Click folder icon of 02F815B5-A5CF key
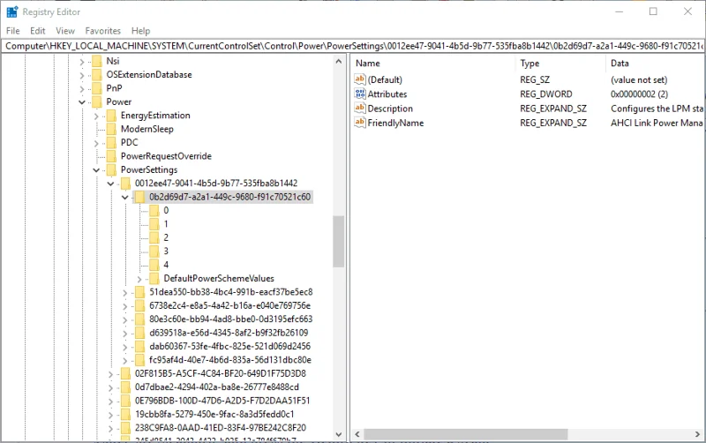The height and width of the screenshot is (443, 706). coord(125,373)
